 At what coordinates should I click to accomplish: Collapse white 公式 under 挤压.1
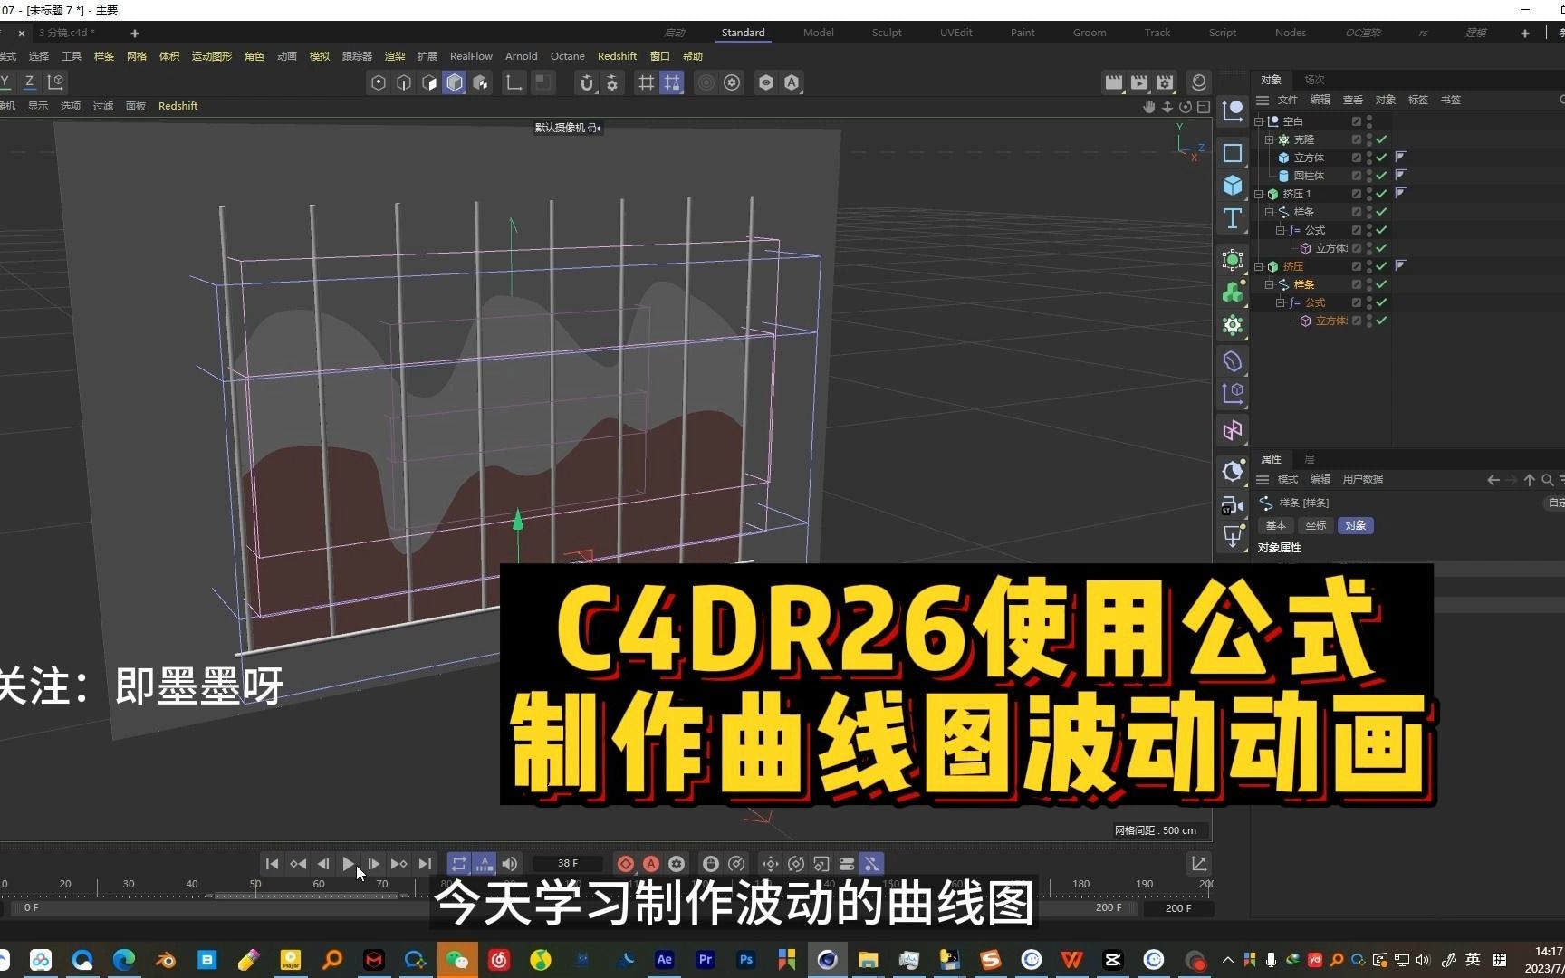(1281, 230)
